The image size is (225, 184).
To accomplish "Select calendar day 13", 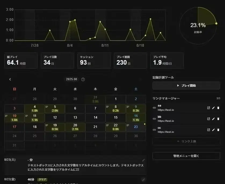I will 75,118.
